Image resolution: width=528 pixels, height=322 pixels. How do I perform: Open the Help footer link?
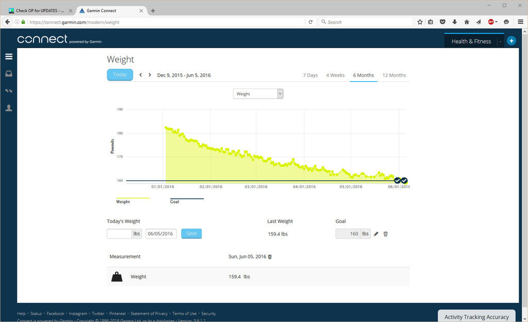click(21, 314)
